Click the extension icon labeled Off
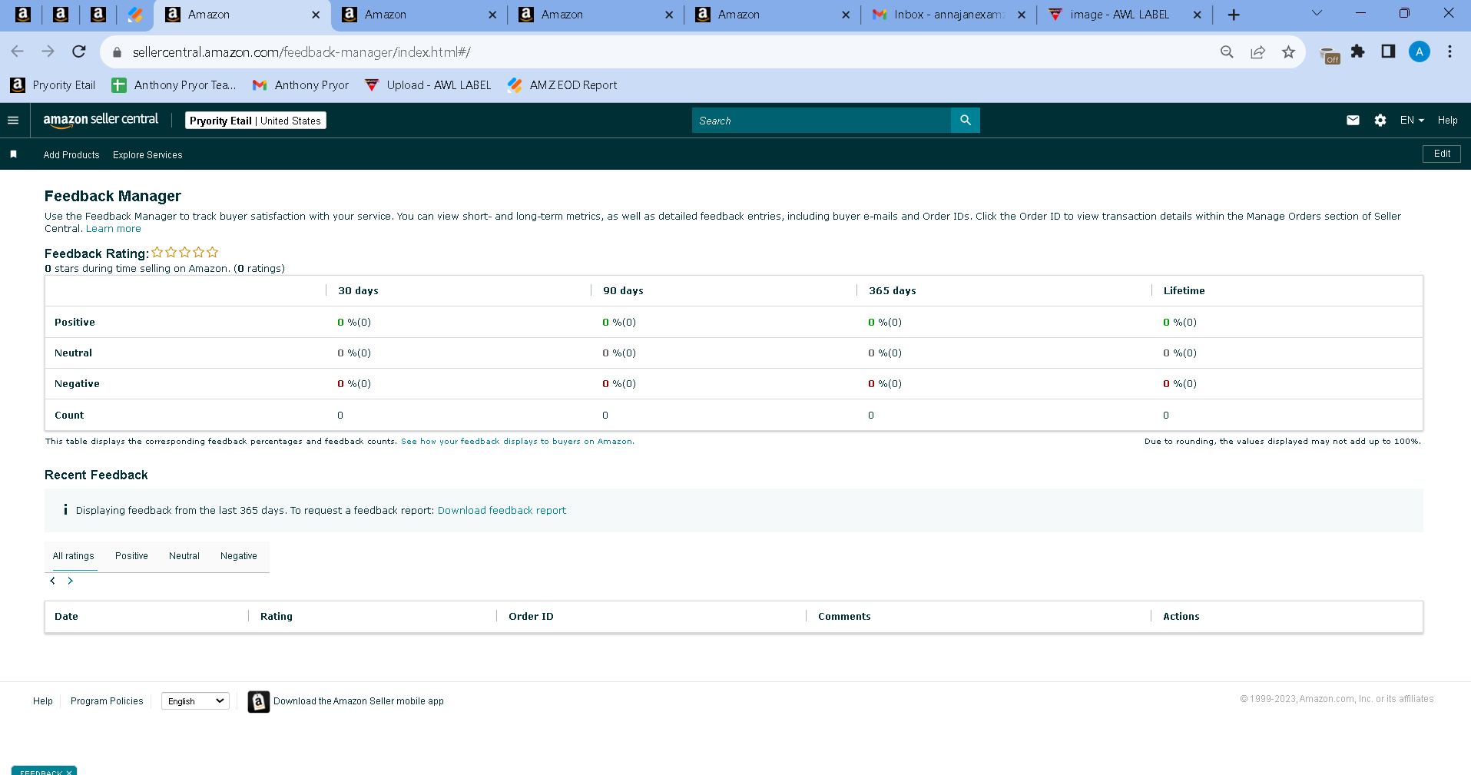 coord(1330,55)
